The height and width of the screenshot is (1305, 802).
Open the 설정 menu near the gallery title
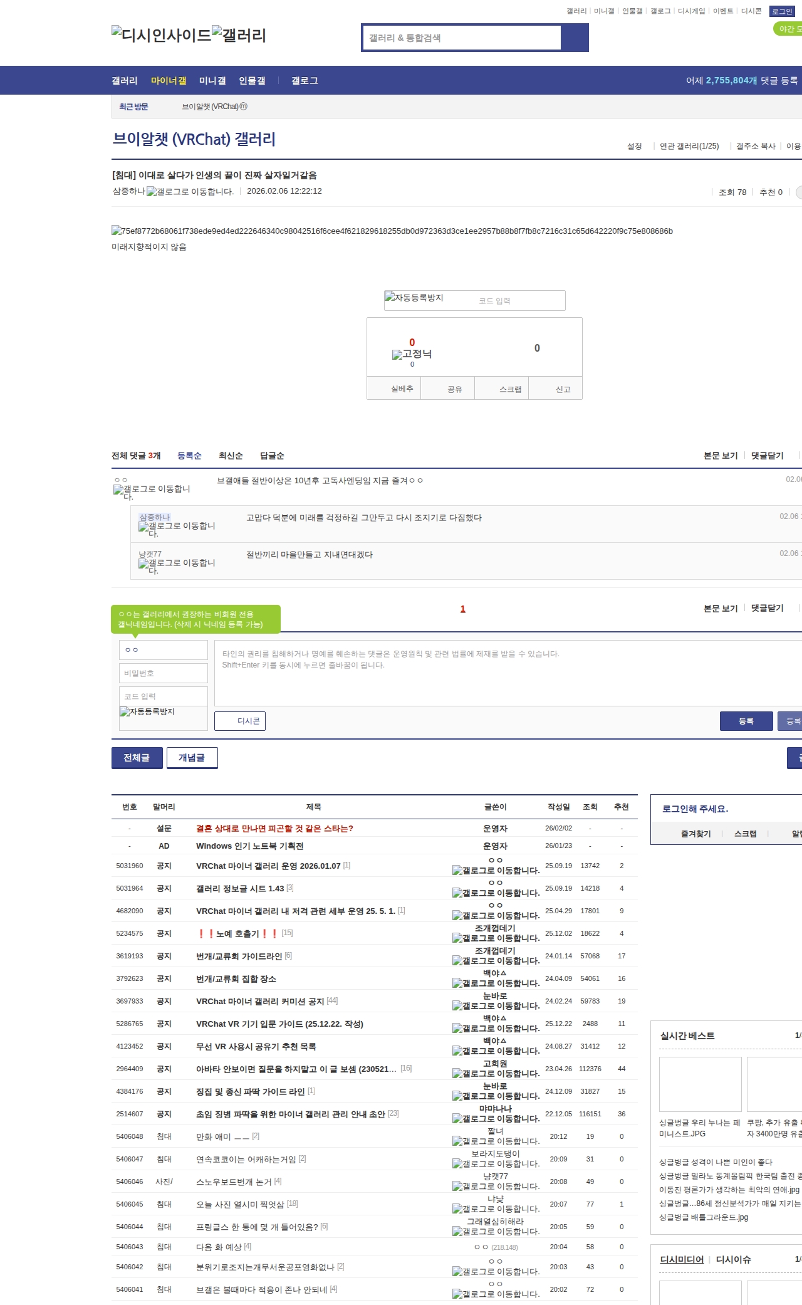pyautogui.click(x=634, y=146)
